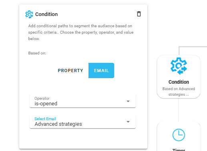Select the Condition node gear icon
This screenshot has height=151, width=207.
point(179,66)
